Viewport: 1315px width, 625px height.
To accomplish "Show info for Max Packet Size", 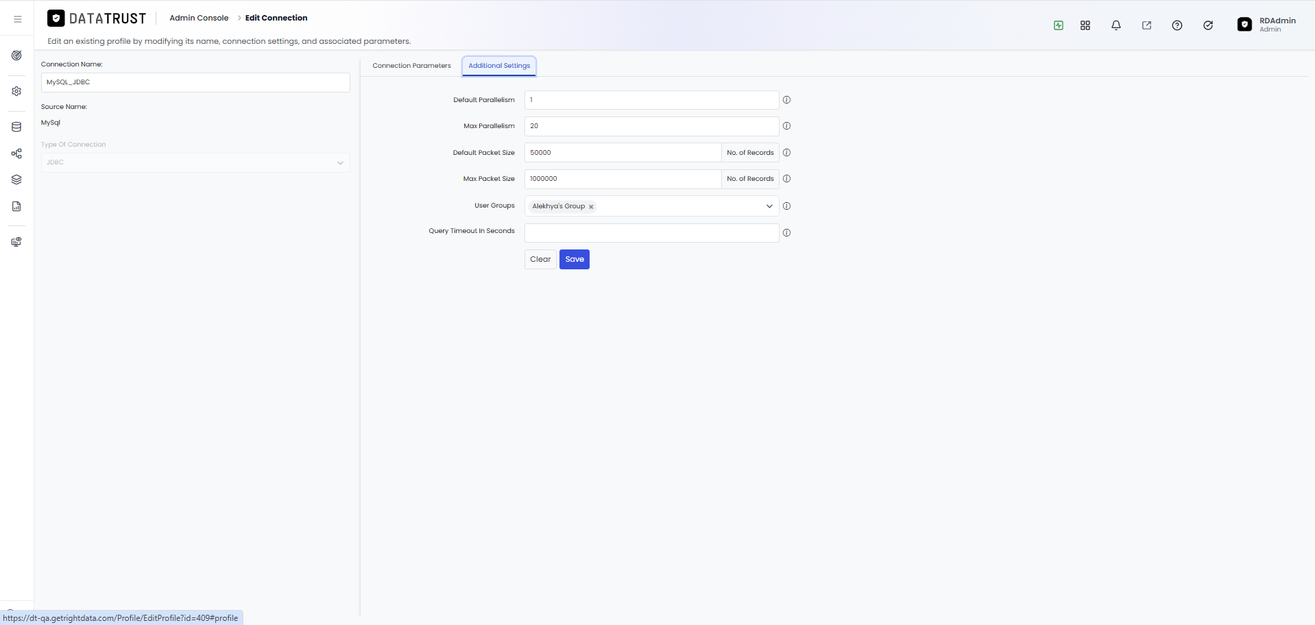I will 786,179.
